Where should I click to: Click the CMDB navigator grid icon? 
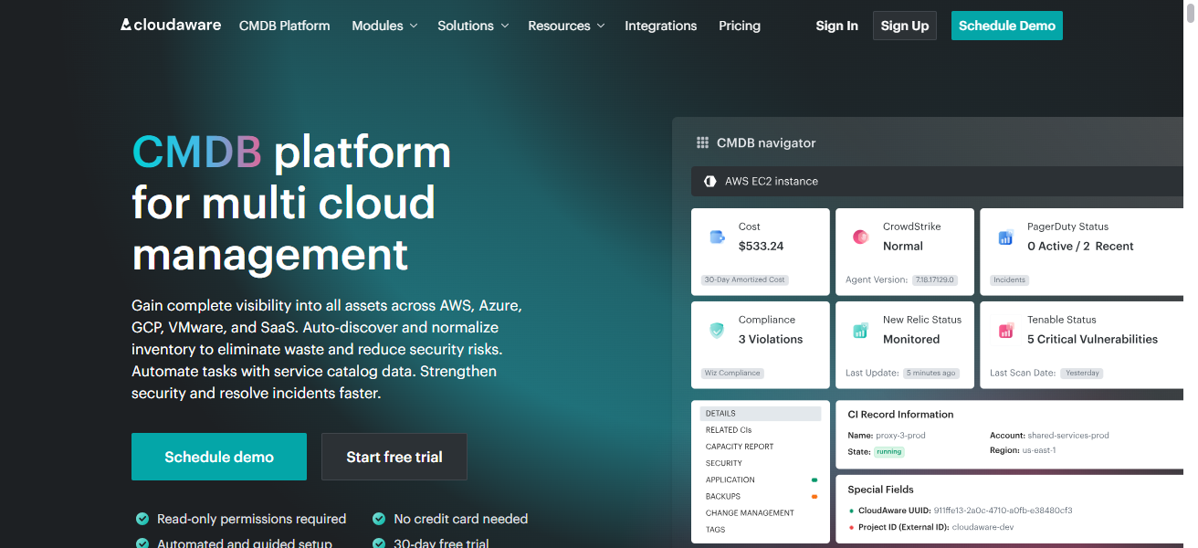click(702, 142)
